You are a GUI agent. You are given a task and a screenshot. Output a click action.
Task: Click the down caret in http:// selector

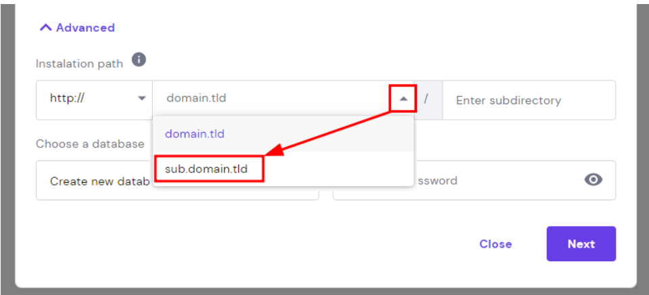coord(142,99)
